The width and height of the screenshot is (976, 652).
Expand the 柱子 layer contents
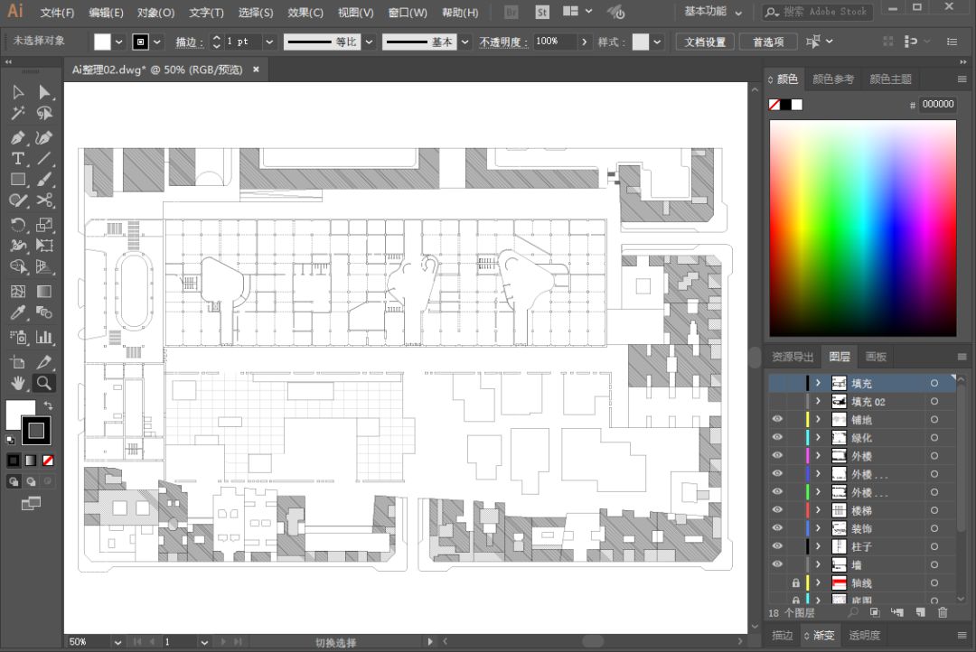(818, 547)
